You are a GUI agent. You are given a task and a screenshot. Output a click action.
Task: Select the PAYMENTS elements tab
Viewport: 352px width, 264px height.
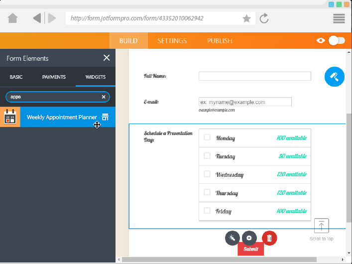coord(54,77)
